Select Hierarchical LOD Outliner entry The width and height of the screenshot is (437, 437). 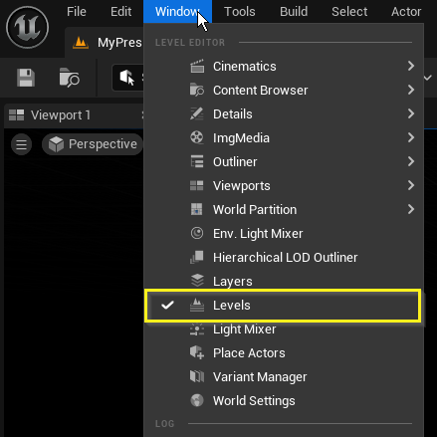[x=284, y=258]
